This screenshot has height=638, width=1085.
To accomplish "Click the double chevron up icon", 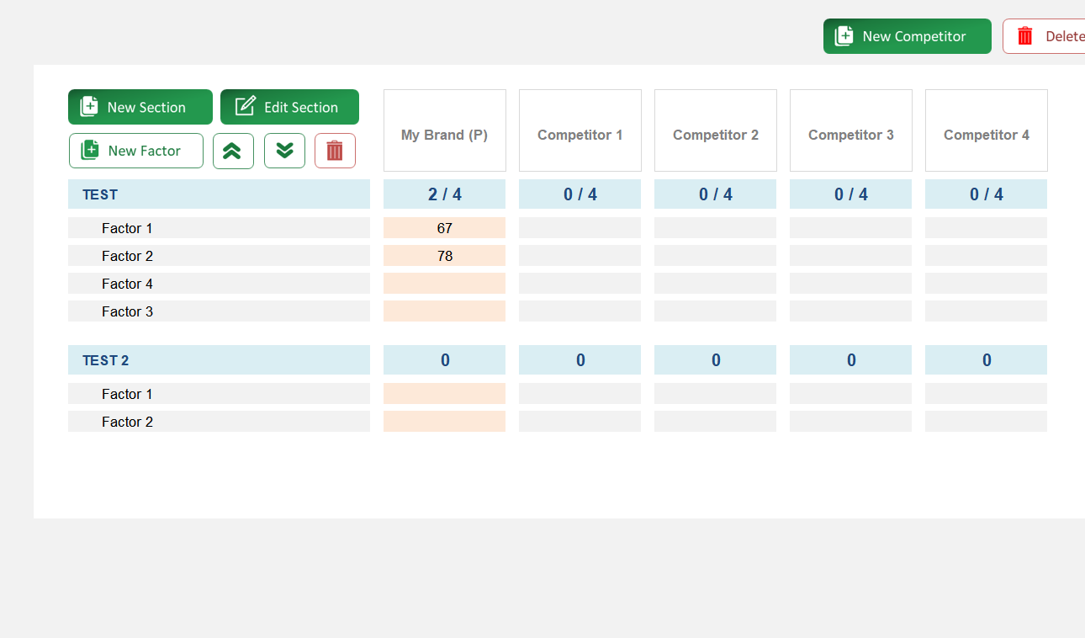I will [x=233, y=151].
